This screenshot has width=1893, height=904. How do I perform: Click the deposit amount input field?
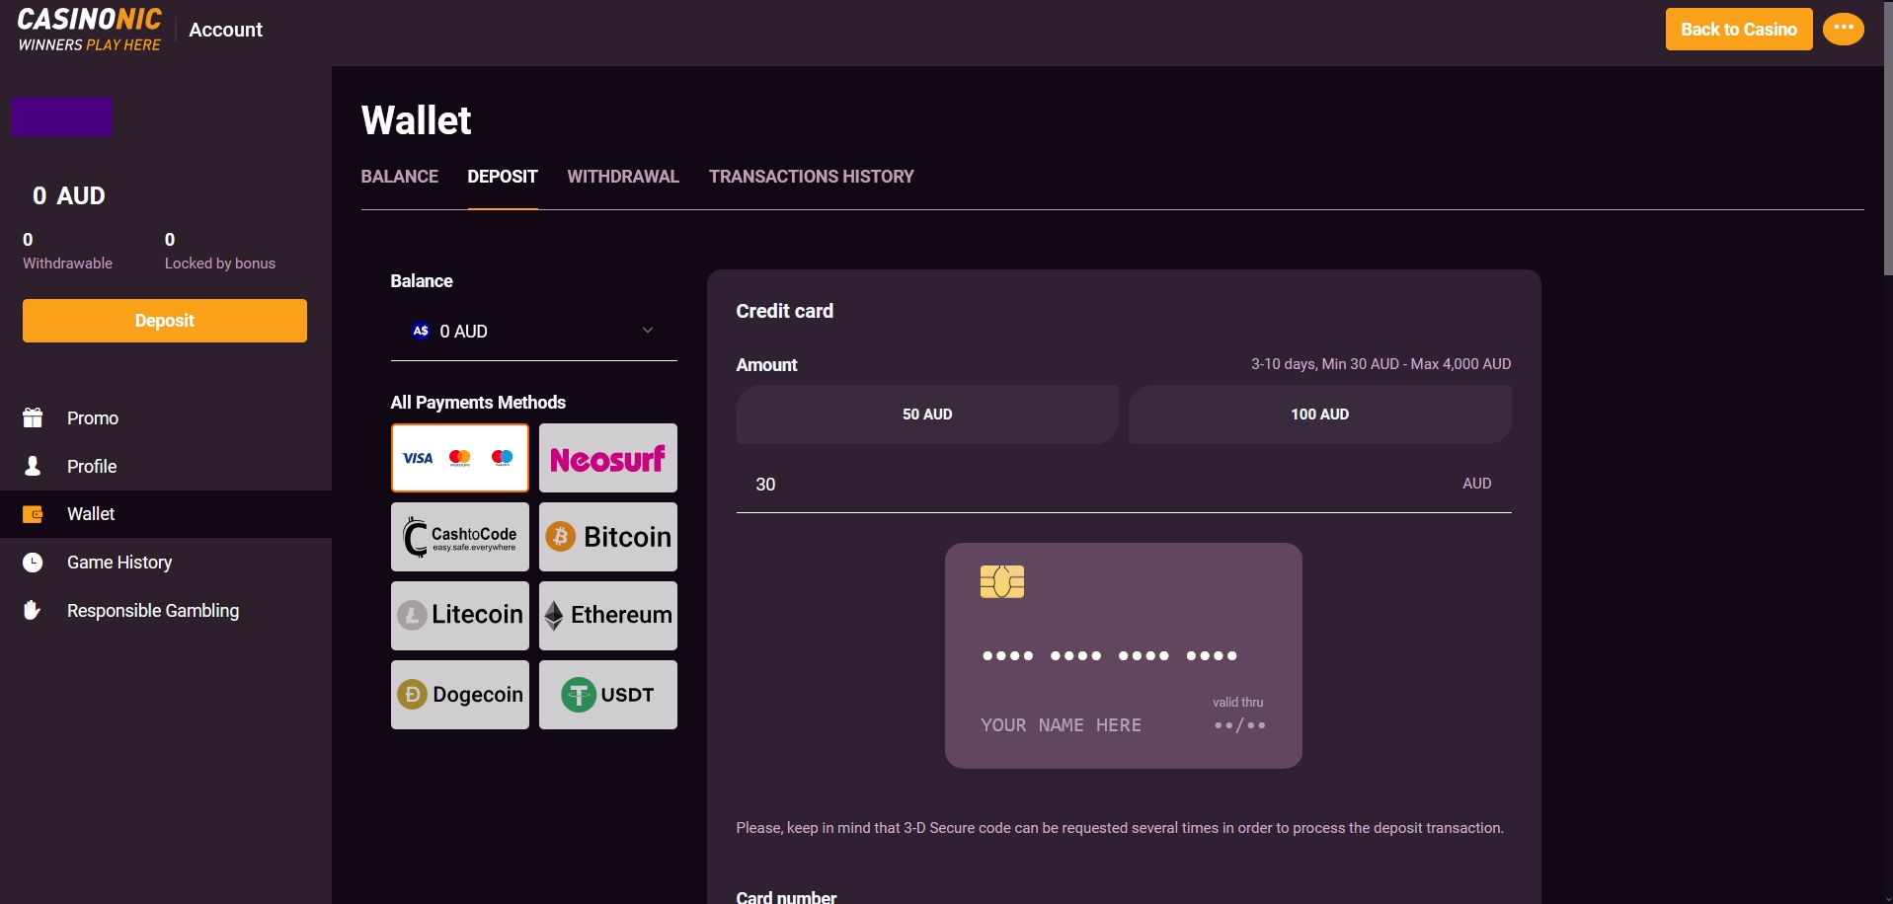(1086, 485)
